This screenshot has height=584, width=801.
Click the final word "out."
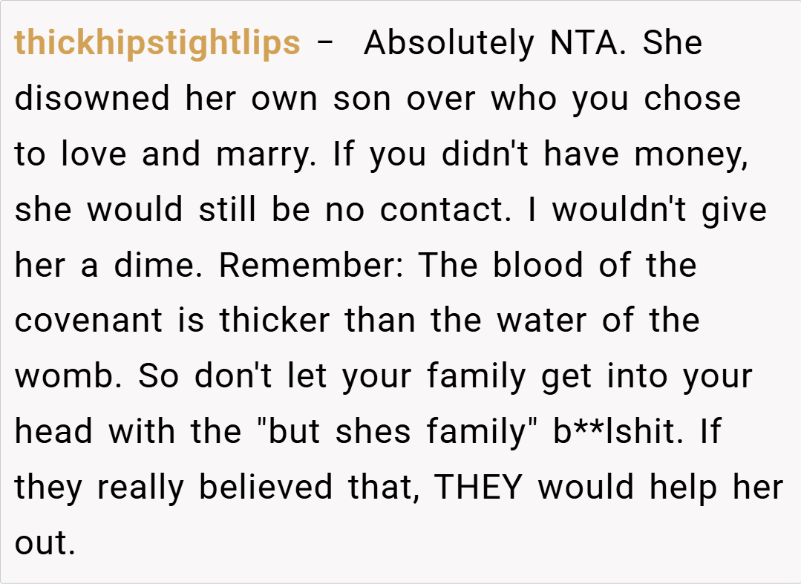pos(45,544)
